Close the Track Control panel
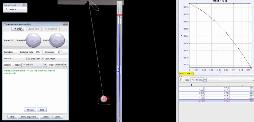 24,5
